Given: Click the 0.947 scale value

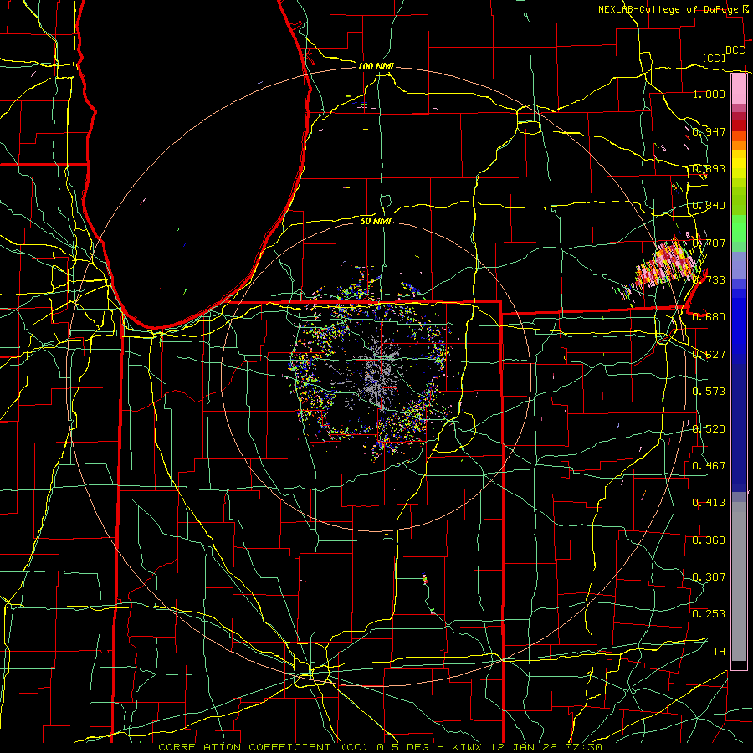Looking at the screenshot, I should [709, 131].
